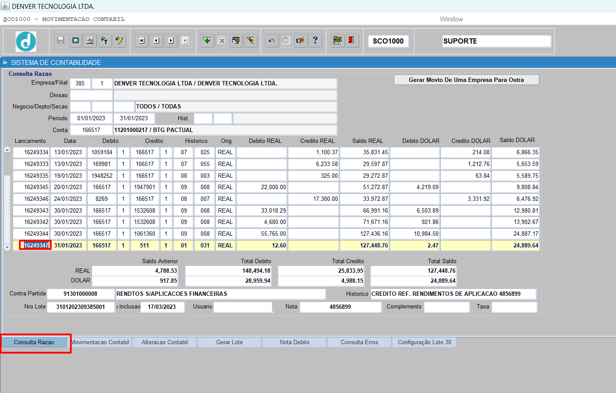The height and width of the screenshot is (393, 616).
Task: Click Debito REAL value 22,000.00
Action: point(262,187)
